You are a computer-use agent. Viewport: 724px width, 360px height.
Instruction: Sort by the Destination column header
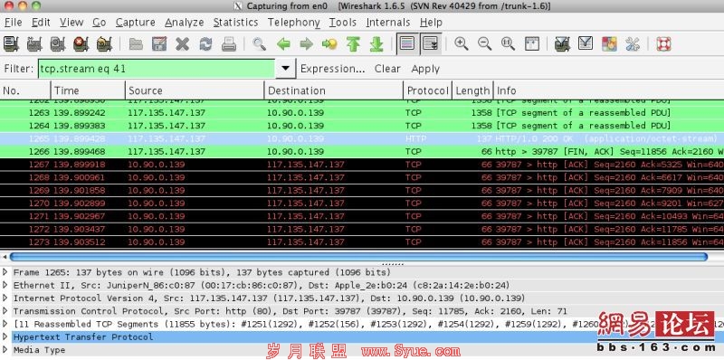pos(333,90)
